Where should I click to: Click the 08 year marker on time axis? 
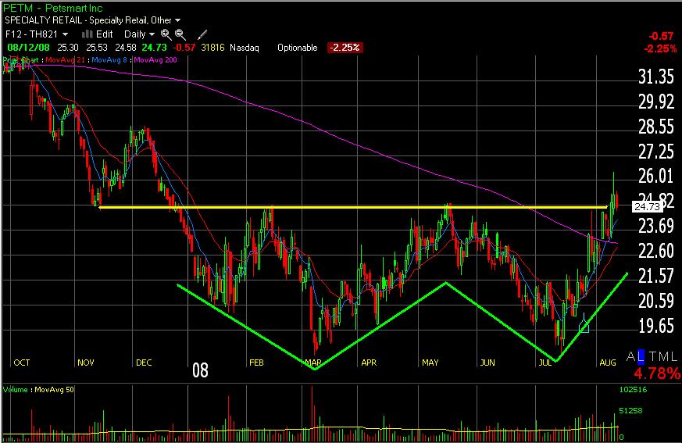(200, 370)
